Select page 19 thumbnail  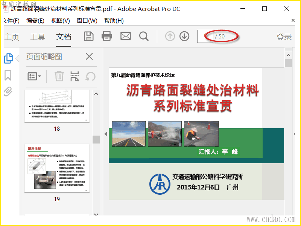click(x=57, y=168)
